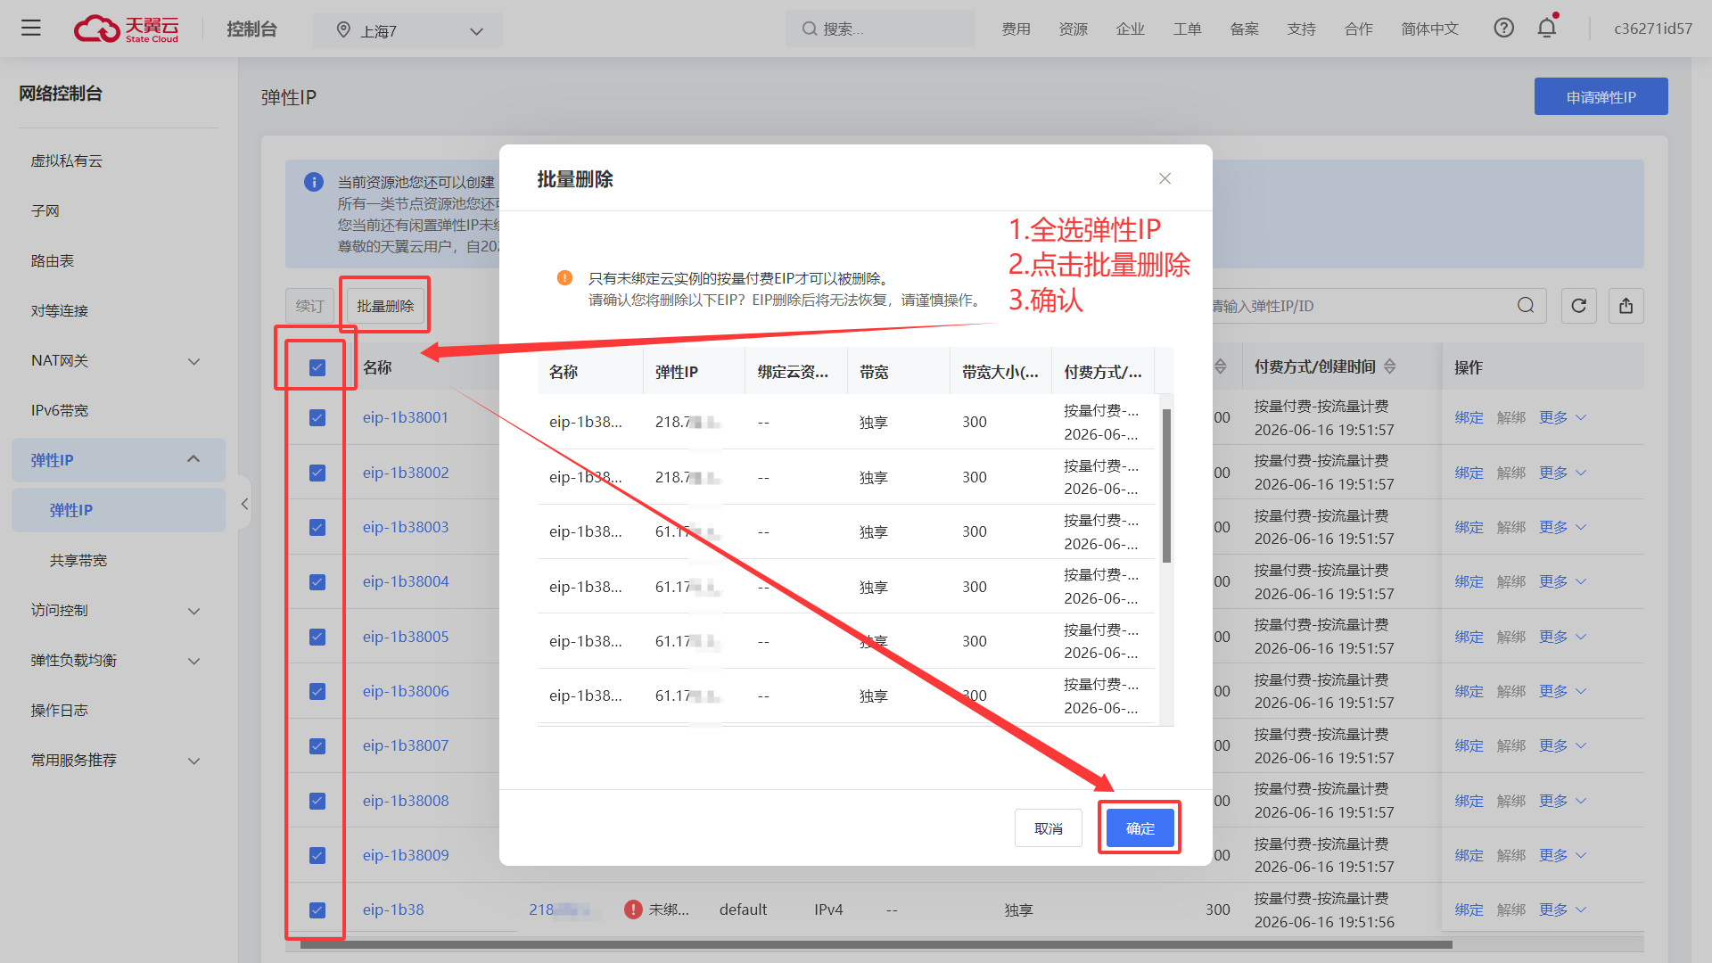Click the 批量删除 button

pyautogui.click(x=385, y=306)
